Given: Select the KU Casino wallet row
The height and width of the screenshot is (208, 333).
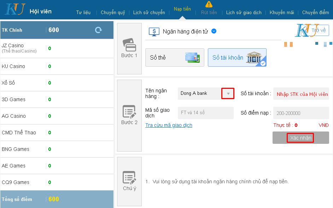Looking at the screenshot, I should click(57, 66).
